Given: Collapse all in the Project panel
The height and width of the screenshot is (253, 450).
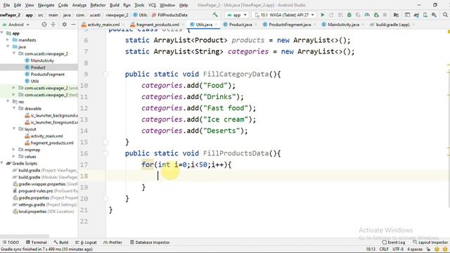Looking at the screenshot, I should 53,25.
